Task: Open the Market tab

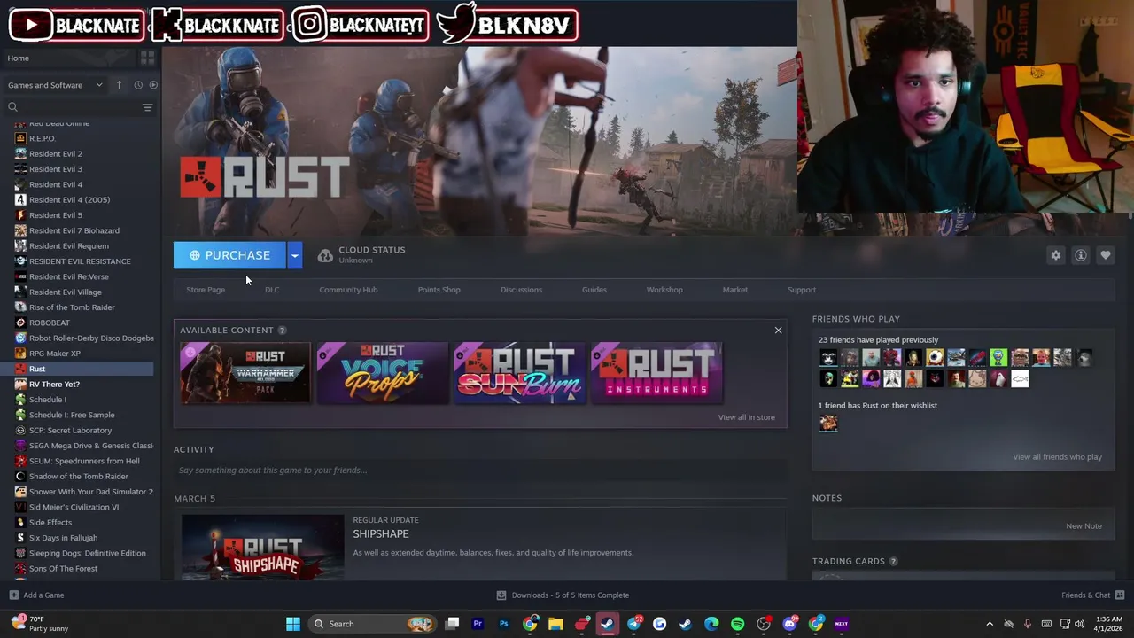Action: click(734, 290)
